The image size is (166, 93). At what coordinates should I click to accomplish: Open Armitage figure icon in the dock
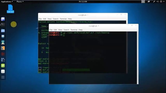(x=3, y=42)
